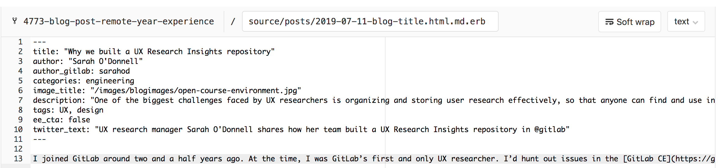Click the twitter_text line
This screenshot has height=168, width=718.
click(x=301, y=129)
